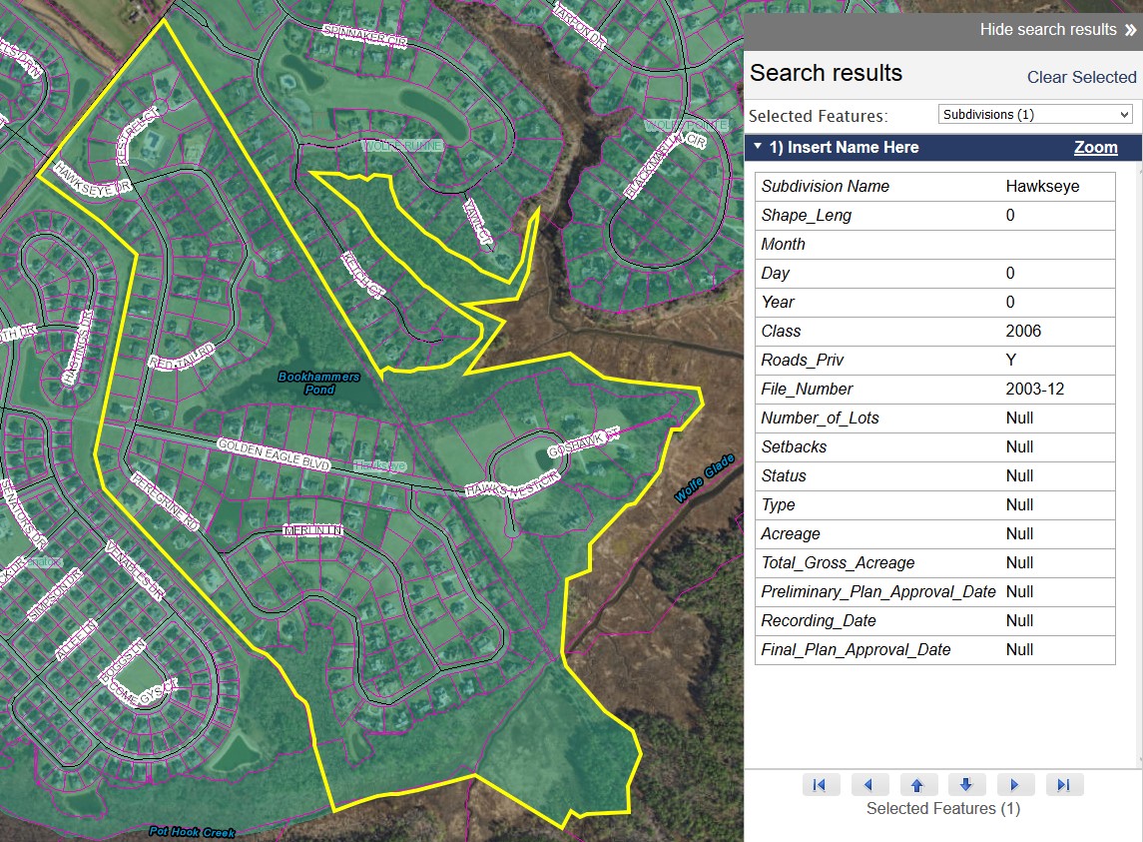Advance to the next selected feature
This screenshot has height=842, width=1143.
click(x=1015, y=784)
